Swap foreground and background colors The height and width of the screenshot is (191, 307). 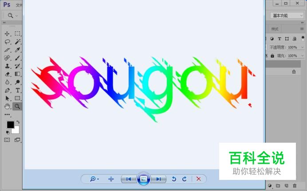pyautogui.click(x=18, y=122)
